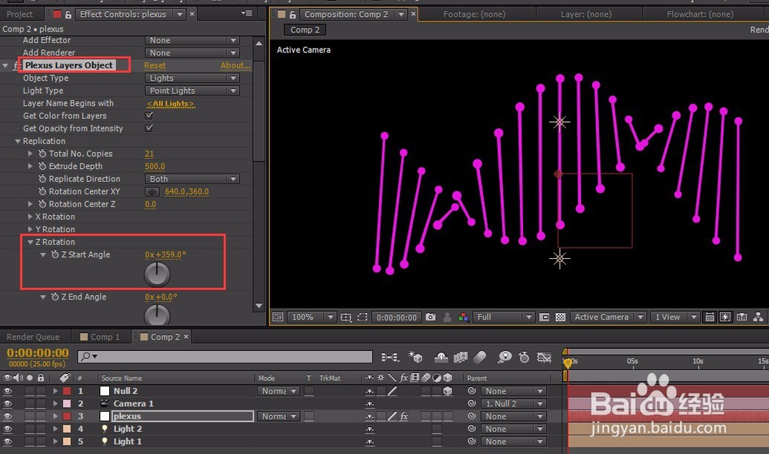Click the stopwatch icon for Replicate Direction
This screenshot has height=454, width=769.
tap(42, 179)
